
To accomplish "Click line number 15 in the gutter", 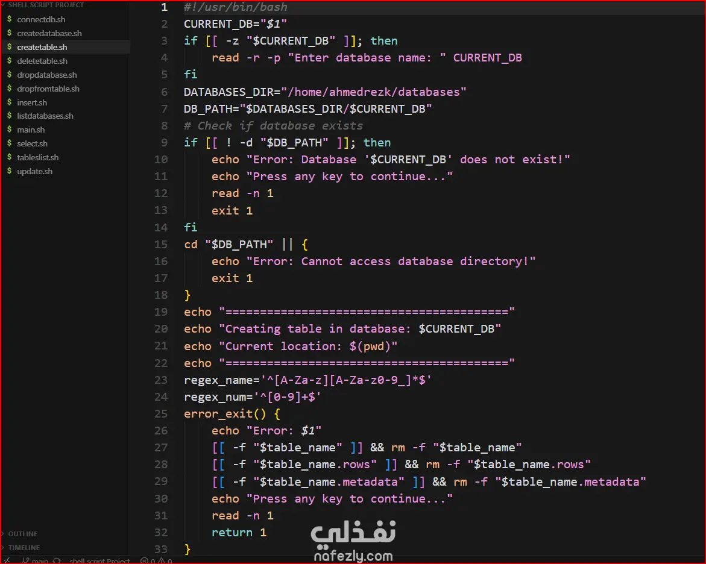I will click(x=161, y=245).
